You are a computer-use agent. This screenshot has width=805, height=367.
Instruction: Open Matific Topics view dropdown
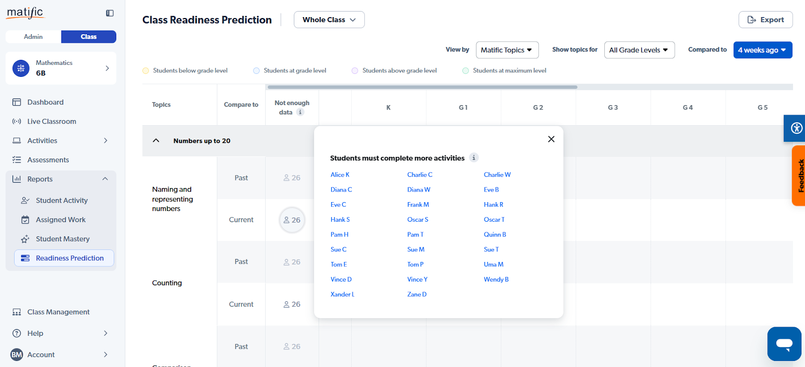(507, 50)
